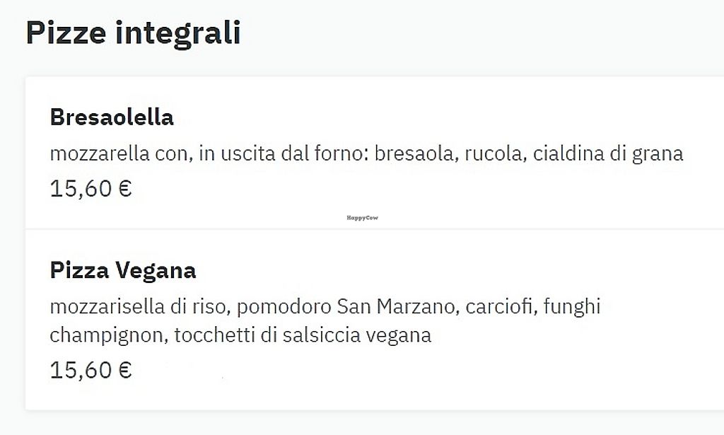The height and width of the screenshot is (435, 724).
Task: Click "pomodoro San Marzano" ingredient text
Action: click(x=349, y=307)
